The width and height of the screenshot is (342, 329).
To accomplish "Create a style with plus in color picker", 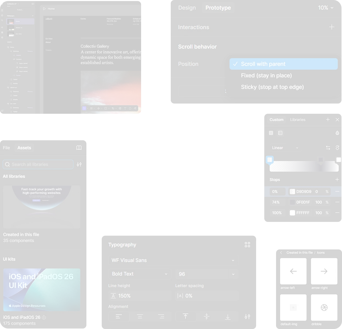I will click(x=328, y=119).
